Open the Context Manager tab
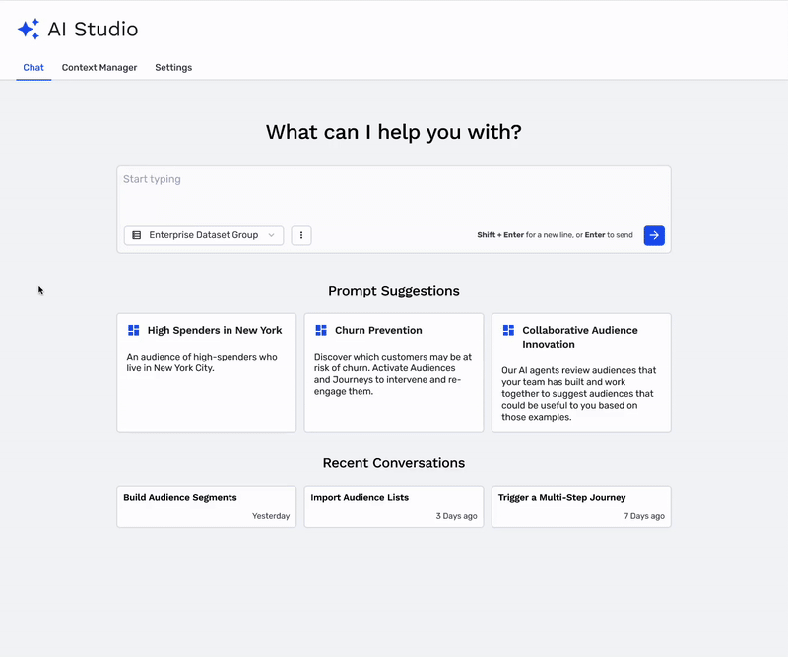 coord(99,68)
